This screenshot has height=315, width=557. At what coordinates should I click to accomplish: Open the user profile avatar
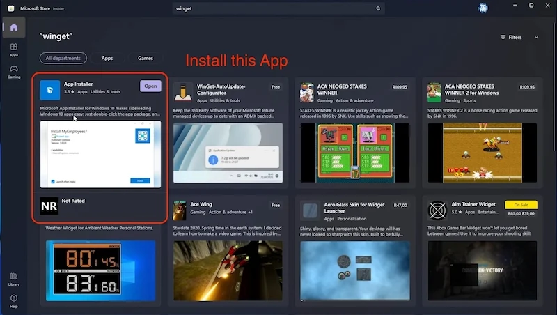click(x=483, y=8)
